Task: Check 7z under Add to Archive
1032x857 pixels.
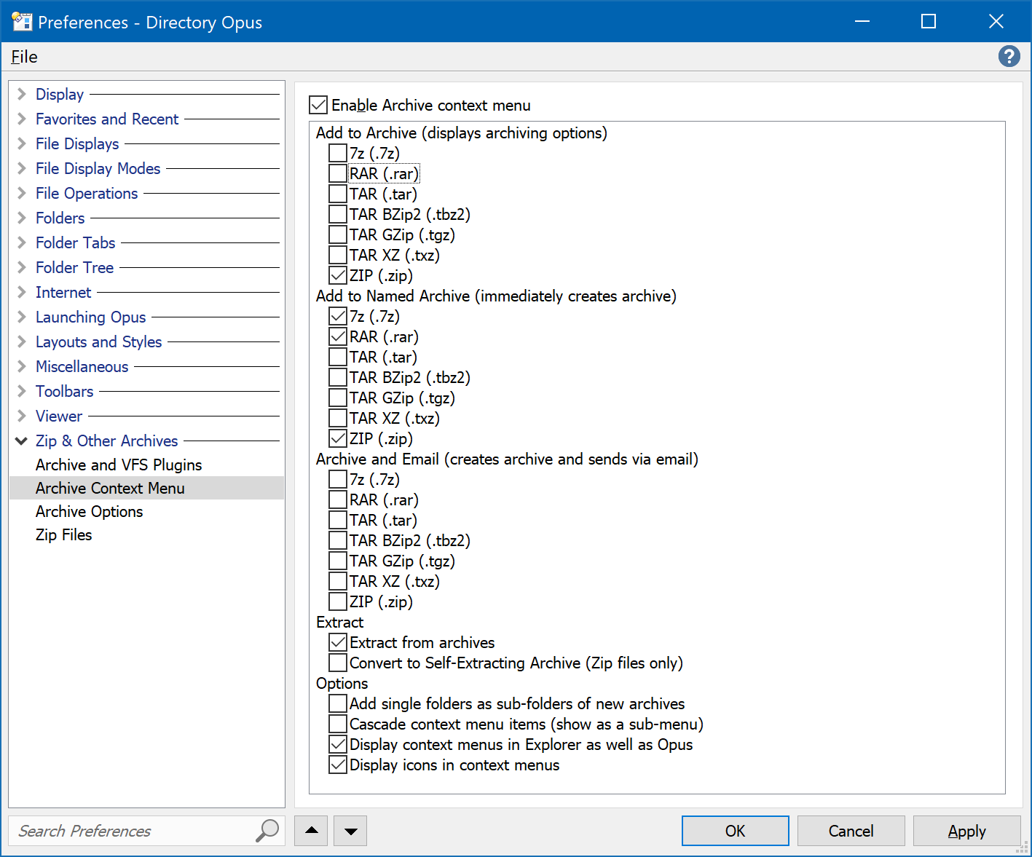Action: click(x=337, y=153)
